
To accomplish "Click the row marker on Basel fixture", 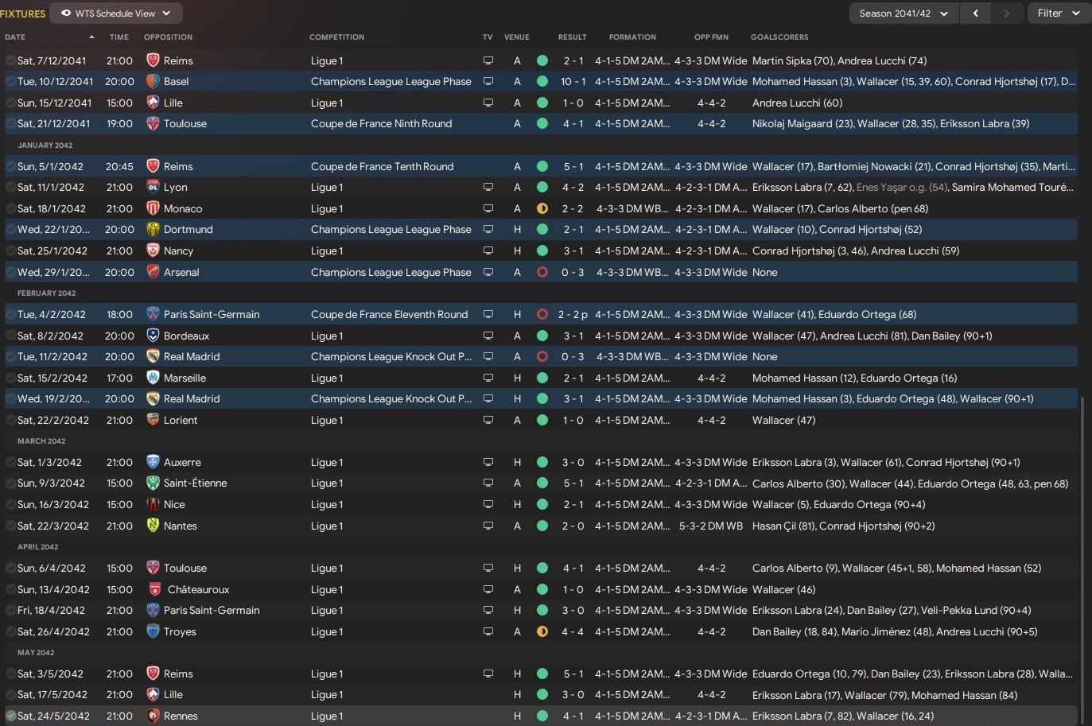I will (10, 81).
